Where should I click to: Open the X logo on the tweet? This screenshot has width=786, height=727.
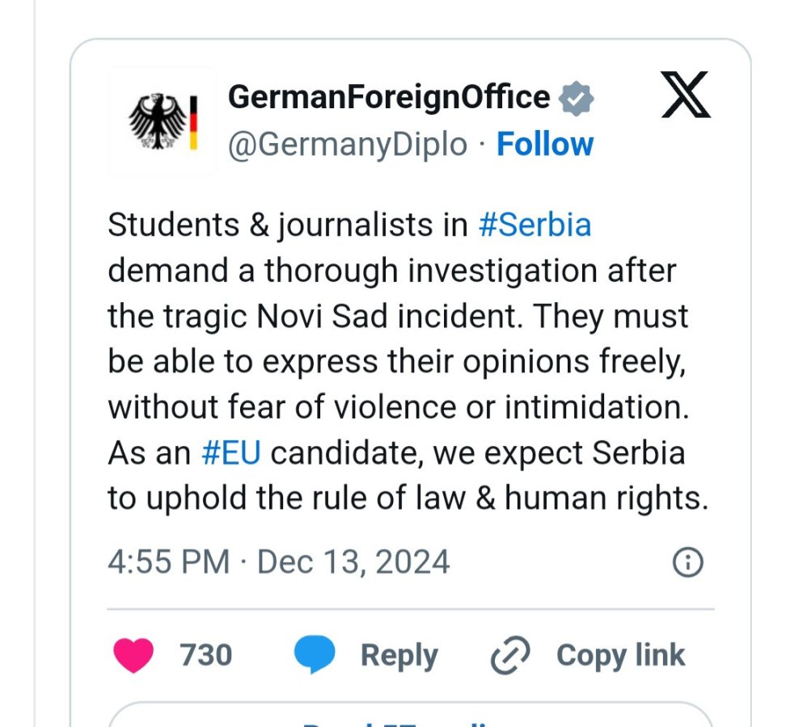click(x=685, y=95)
